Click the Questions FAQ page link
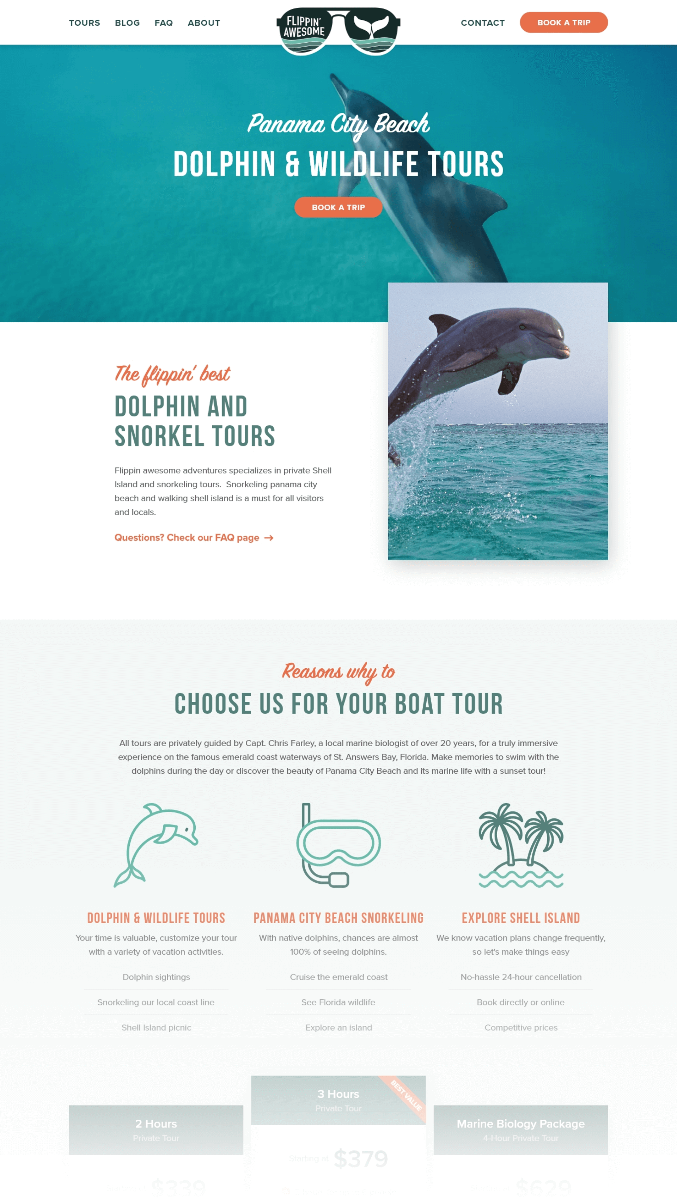 pos(194,538)
